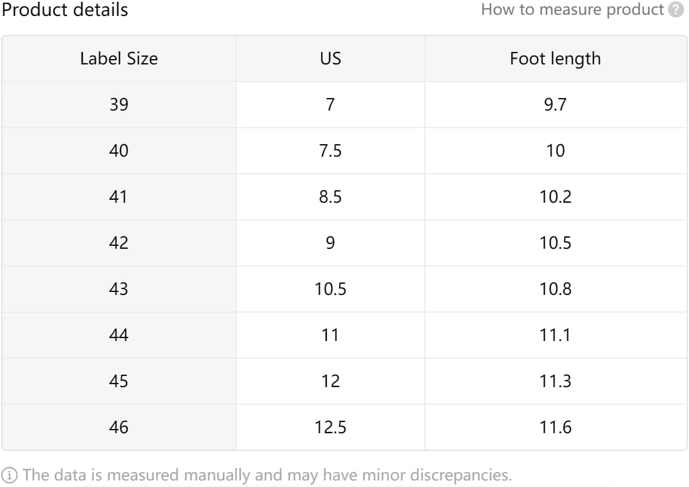Click the foot length 11.6 cell
689x487 pixels.
(x=555, y=427)
